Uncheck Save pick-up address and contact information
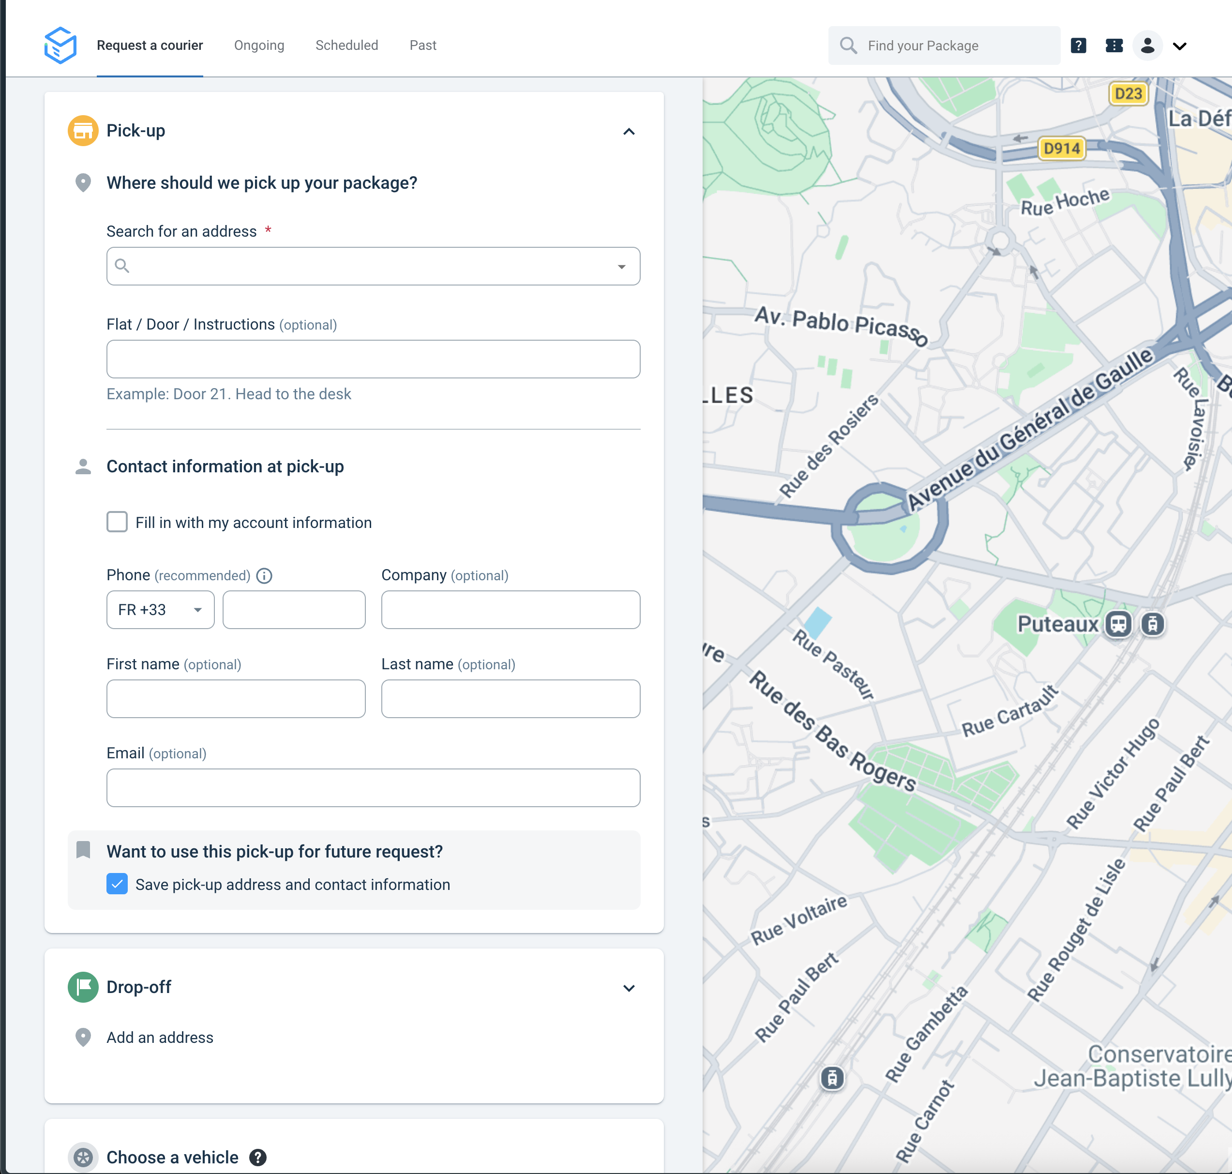1232x1174 pixels. point(117,884)
